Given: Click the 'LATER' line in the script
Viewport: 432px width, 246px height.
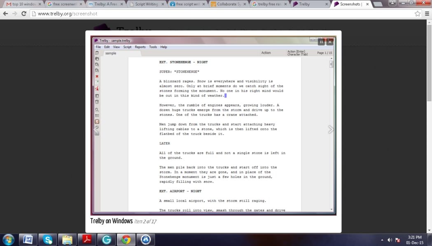Looking at the screenshot, I should click(165, 143).
